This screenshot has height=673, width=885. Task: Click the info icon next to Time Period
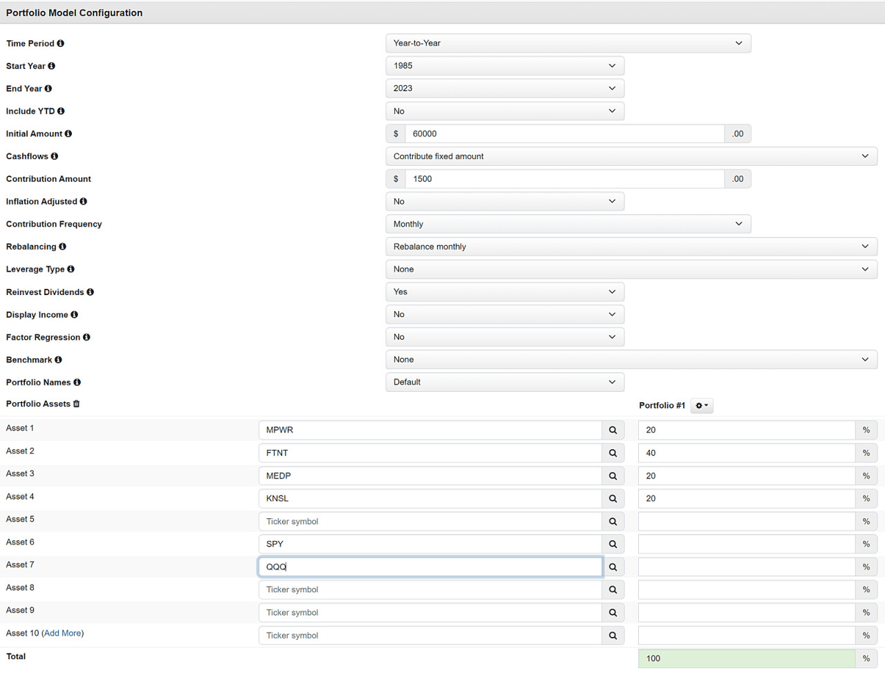(x=61, y=44)
